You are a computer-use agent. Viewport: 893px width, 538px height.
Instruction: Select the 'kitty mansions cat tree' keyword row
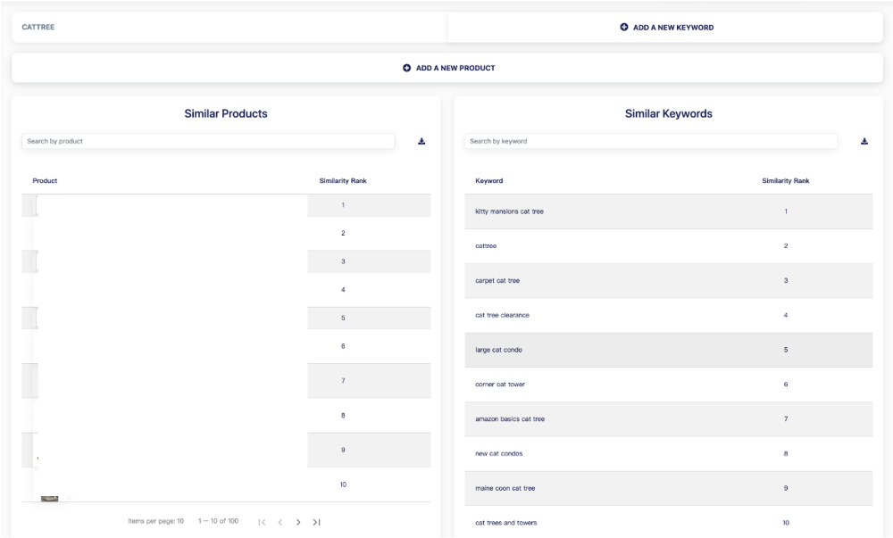510,211
